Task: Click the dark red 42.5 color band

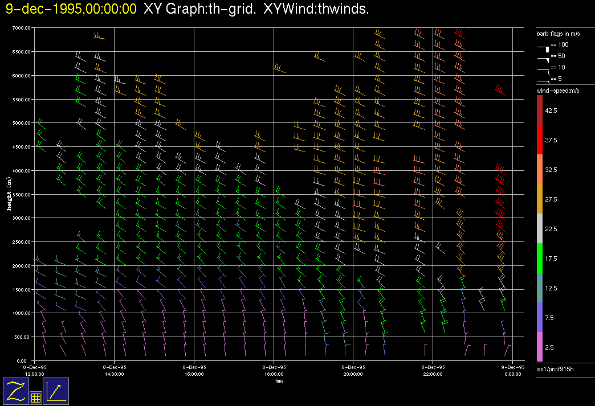Action: pyautogui.click(x=540, y=110)
